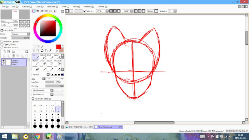The width and height of the screenshot is (249, 140).
Task: Activate the Hand pan tool
Action: pyautogui.click(x=46, y=51)
